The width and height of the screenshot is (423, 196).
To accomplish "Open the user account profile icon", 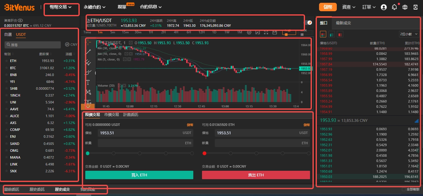I will (x=383, y=7).
